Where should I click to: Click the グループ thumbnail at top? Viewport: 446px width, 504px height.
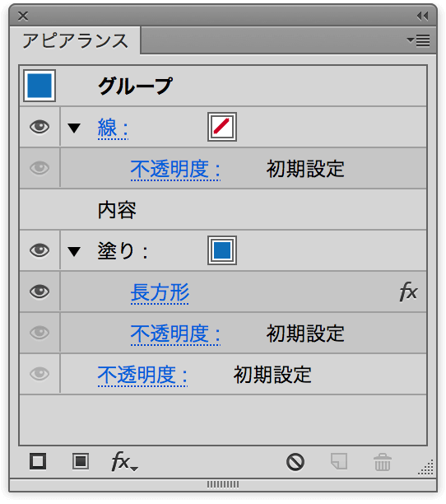[39, 86]
